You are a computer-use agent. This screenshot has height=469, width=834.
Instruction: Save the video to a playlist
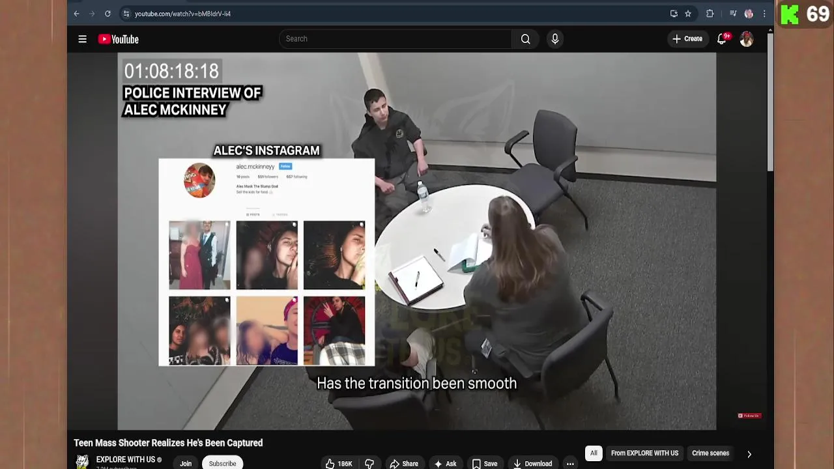point(485,463)
